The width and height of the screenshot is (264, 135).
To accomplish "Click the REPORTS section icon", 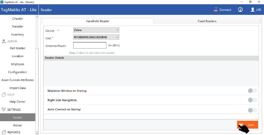I will click(4, 132).
